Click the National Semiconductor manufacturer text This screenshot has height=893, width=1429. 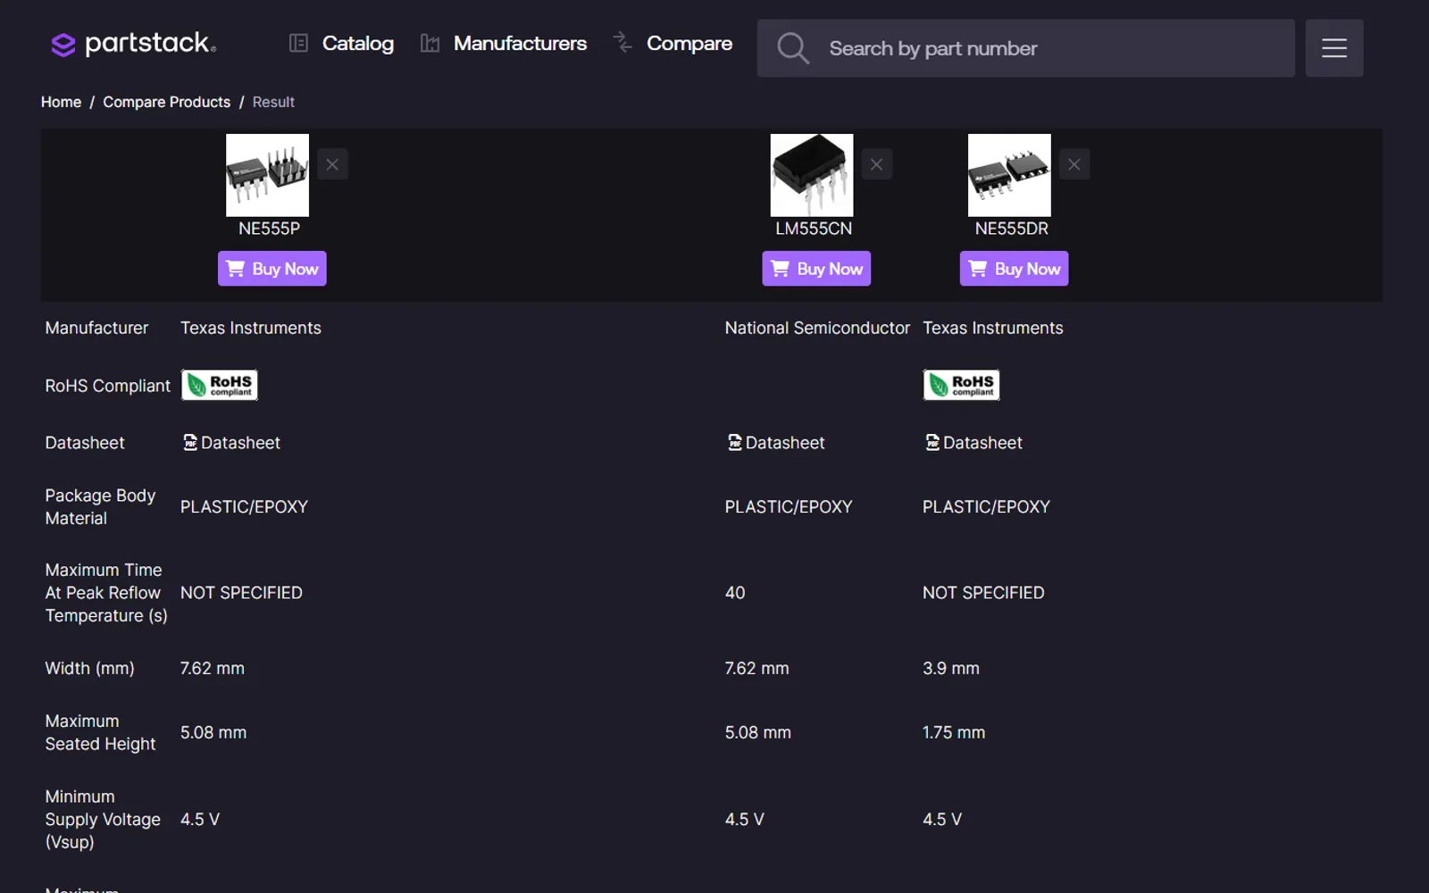coord(817,328)
